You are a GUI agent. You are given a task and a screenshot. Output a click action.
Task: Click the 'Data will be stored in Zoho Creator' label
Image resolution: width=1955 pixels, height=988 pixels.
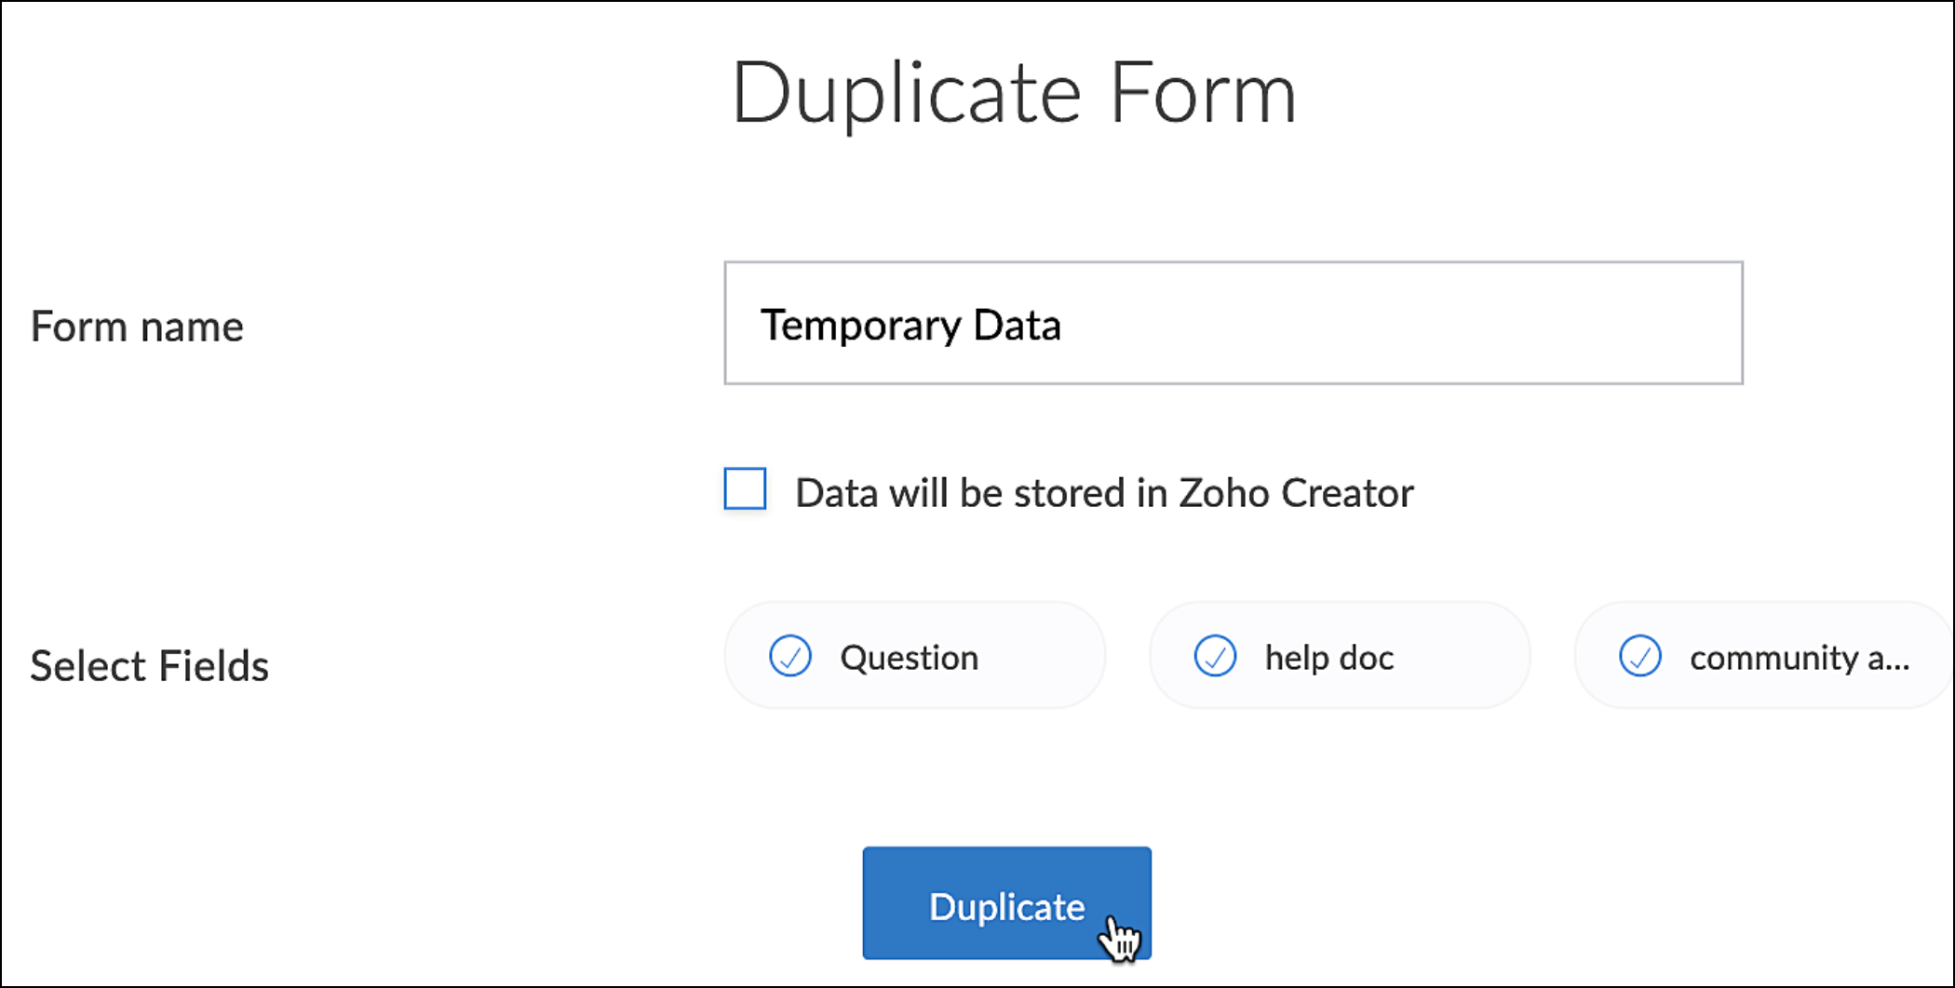point(1103,493)
